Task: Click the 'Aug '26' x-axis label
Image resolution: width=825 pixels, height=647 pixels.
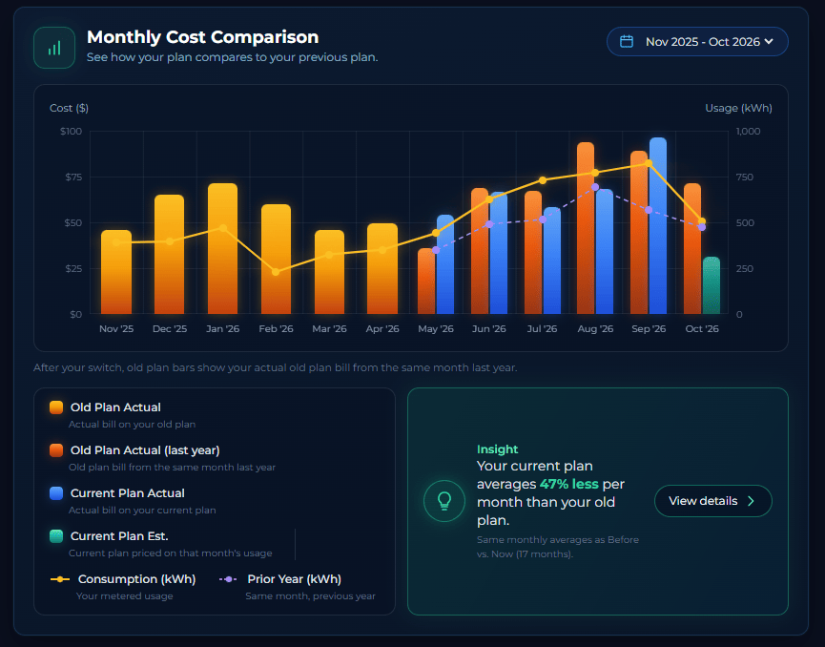Action: [595, 328]
